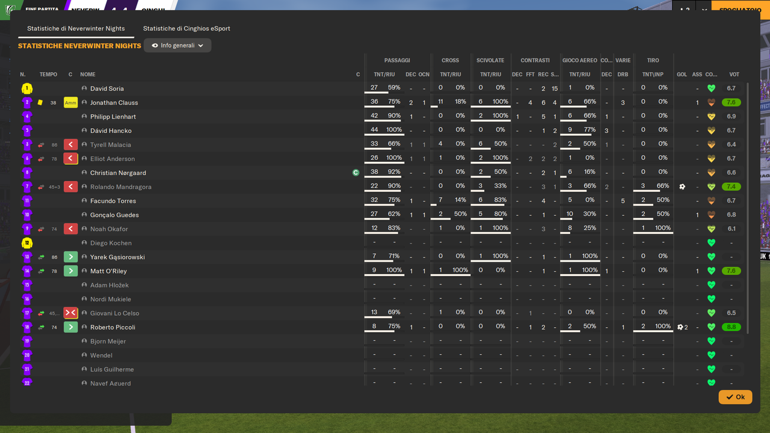Click Christian Nørgaard's green captain badge

tap(356, 173)
